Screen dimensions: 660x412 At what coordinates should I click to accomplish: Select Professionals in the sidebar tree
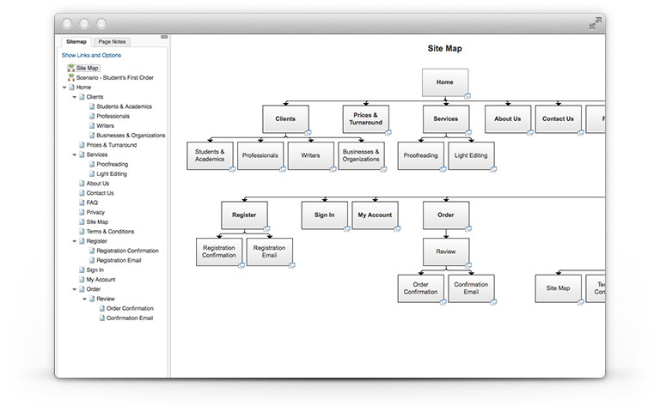(x=113, y=116)
